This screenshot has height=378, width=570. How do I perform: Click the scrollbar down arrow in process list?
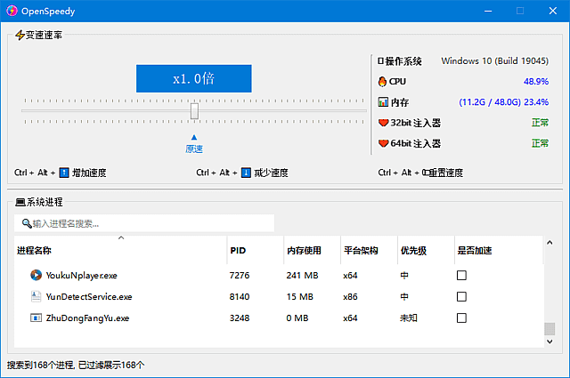pyautogui.click(x=549, y=342)
